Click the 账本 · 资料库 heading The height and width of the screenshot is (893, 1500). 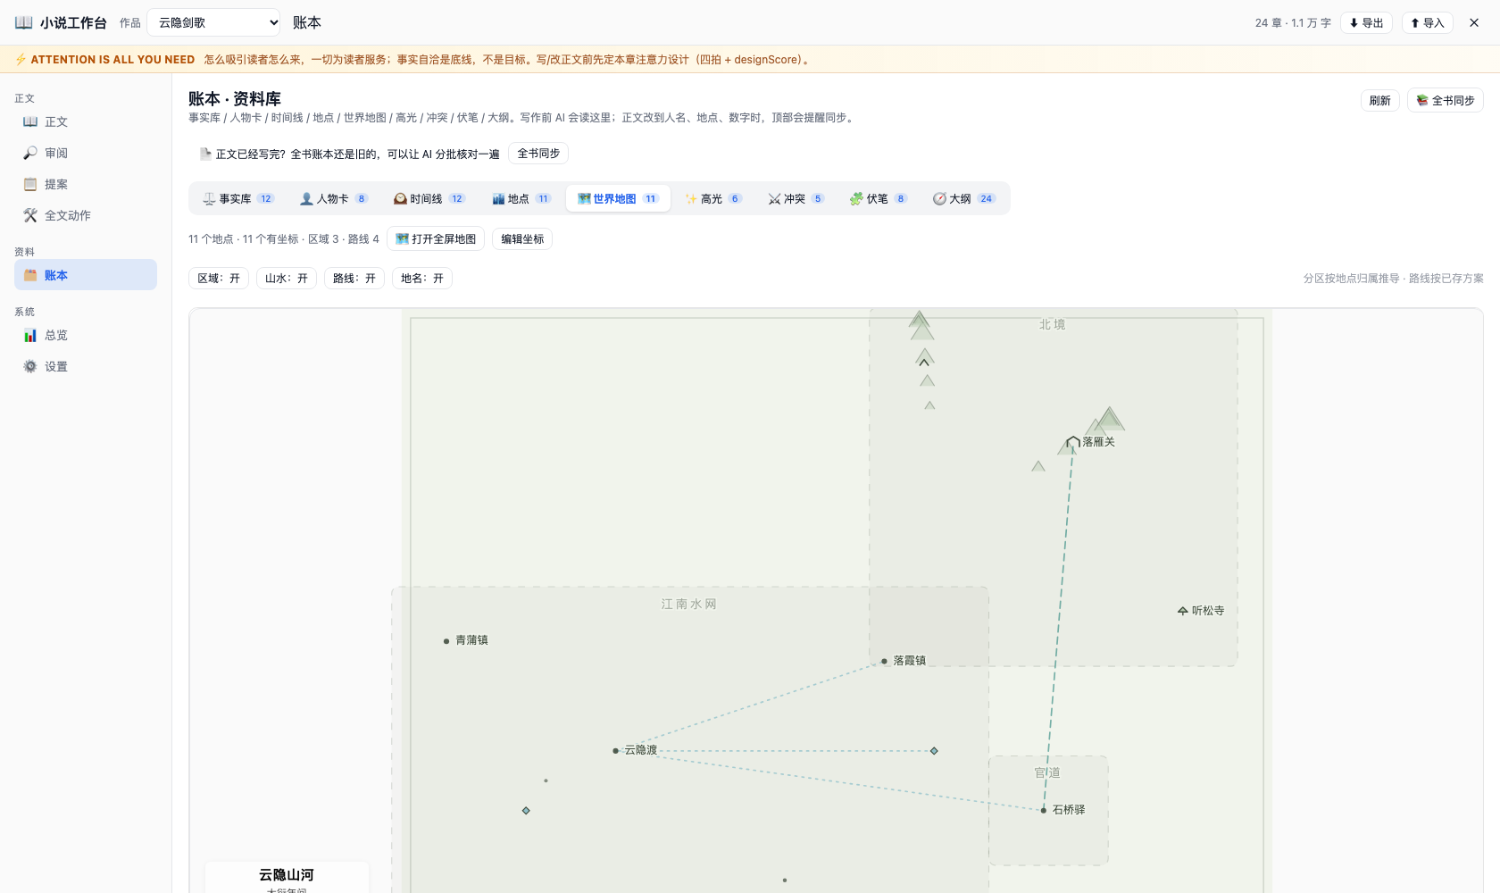(x=235, y=98)
